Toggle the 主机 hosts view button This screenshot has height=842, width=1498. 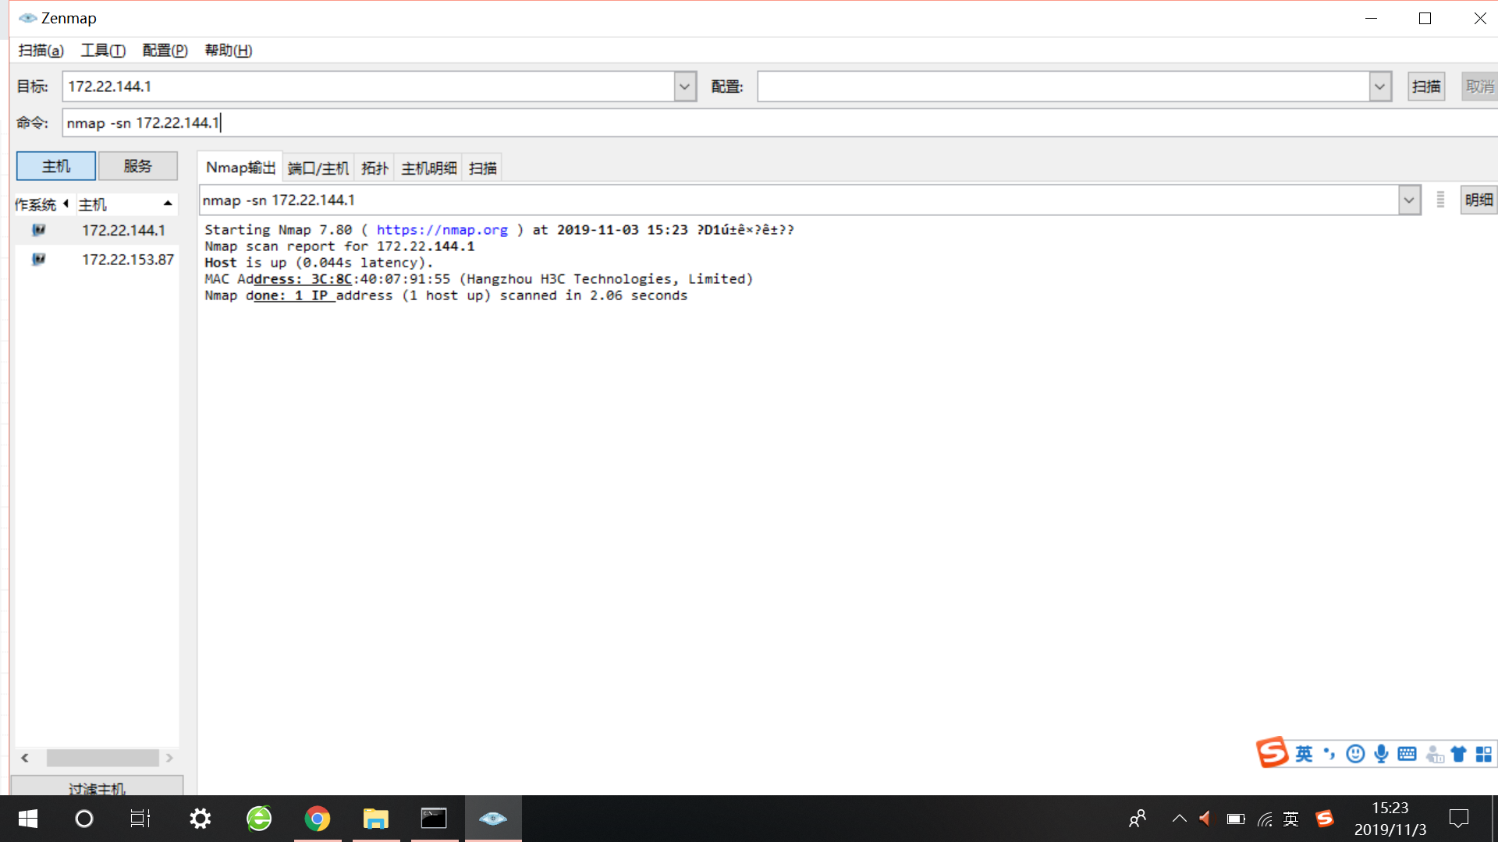tap(56, 166)
